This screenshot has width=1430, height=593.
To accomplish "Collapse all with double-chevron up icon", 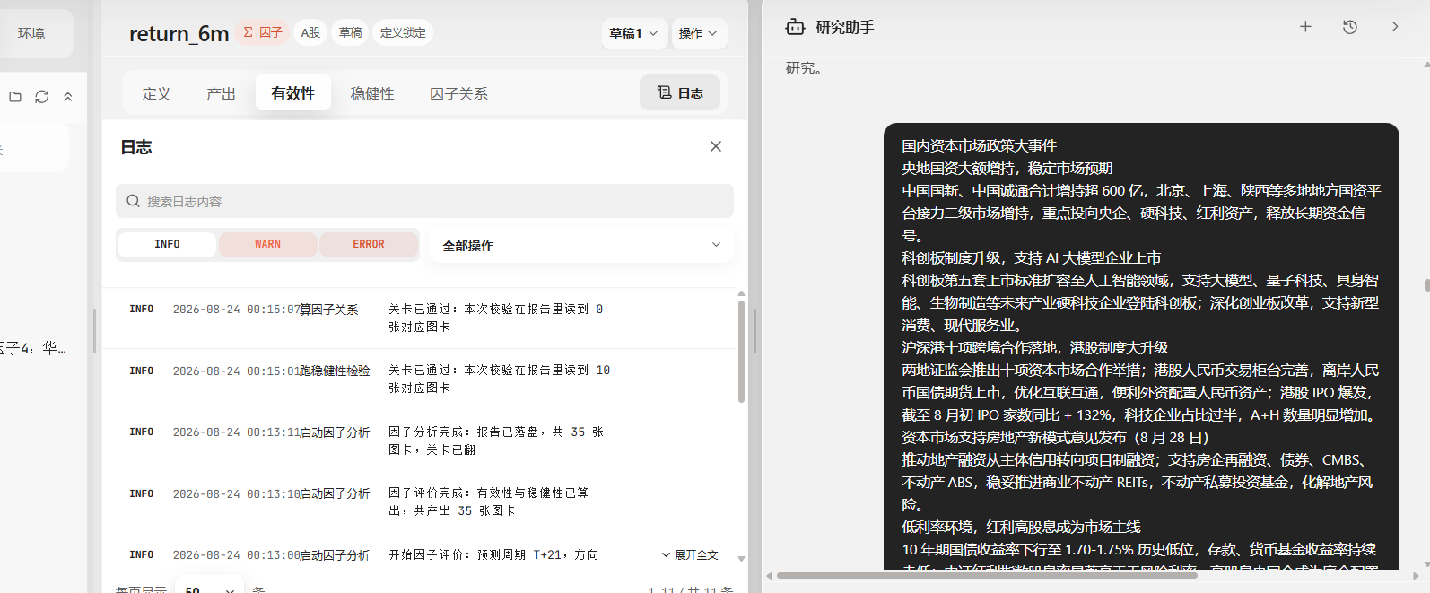I will click(68, 97).
